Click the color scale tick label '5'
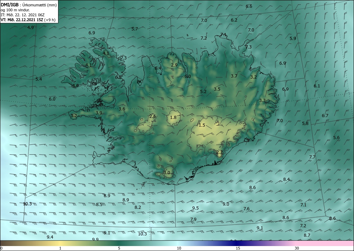Viewport: 354px width, 251px height. pyautogui.click(x=119, y=248)
